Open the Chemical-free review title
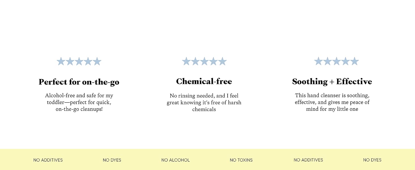The height and width of the screenshot is (170, 415). 204,81
